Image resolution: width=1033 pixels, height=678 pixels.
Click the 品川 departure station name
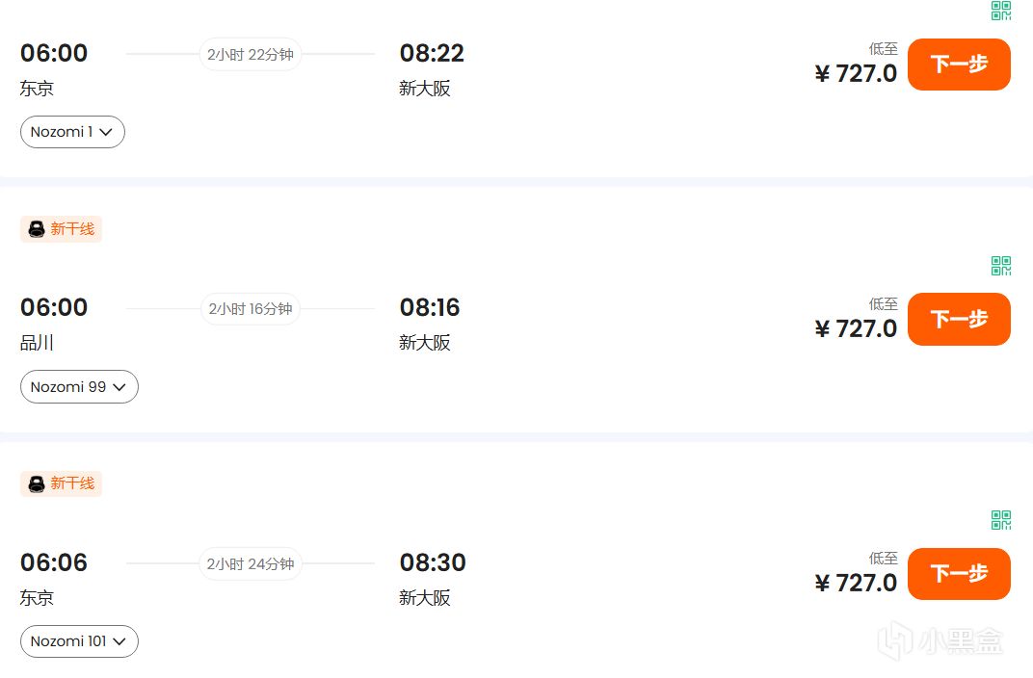(37, 343)
